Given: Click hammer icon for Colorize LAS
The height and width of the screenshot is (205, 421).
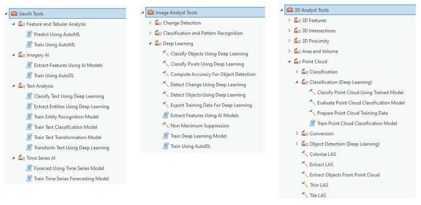Looking at the screenshot, I should tap(305, 154).
